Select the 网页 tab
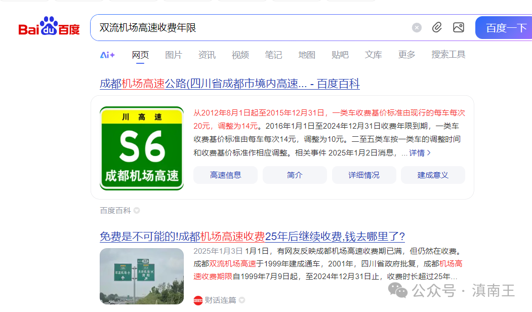The image size is (532, 312). (x=140, y=55)
